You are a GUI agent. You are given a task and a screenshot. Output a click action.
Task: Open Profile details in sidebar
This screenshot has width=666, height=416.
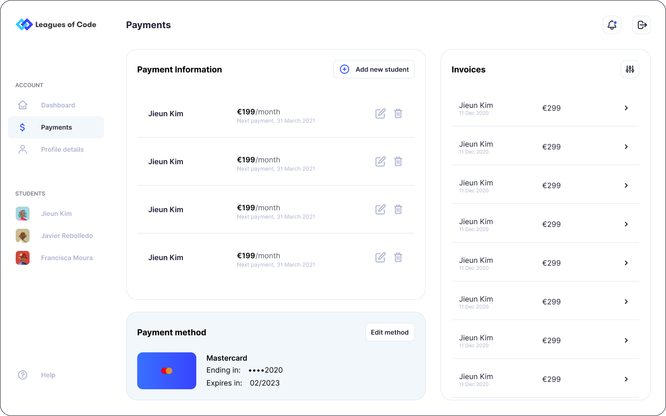point(62,149)
